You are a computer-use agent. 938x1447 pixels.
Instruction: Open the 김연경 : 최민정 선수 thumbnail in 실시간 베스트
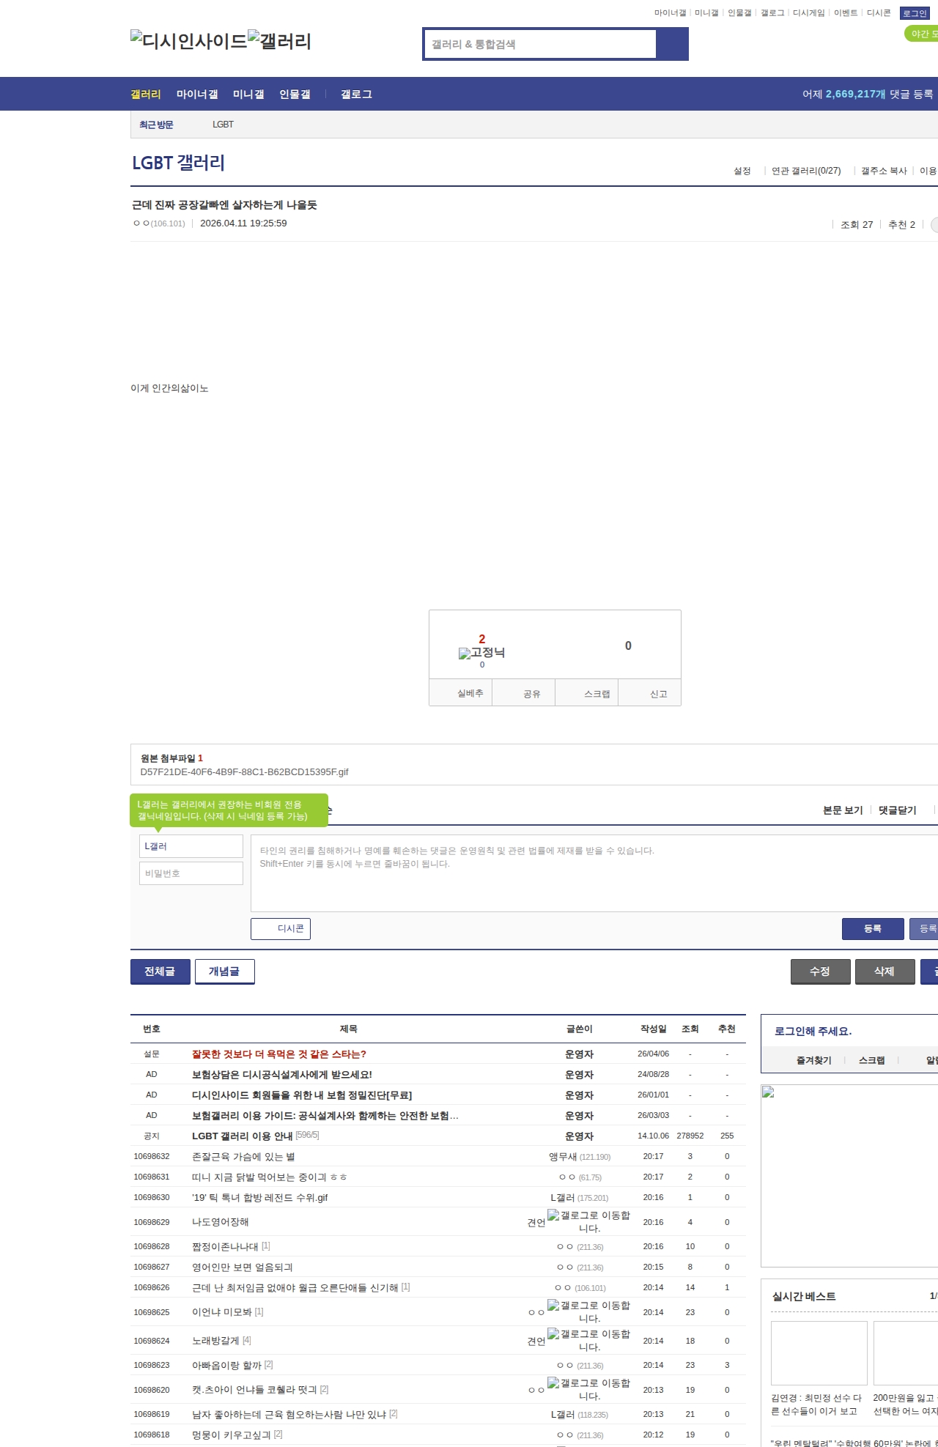tap(819, 1353)
